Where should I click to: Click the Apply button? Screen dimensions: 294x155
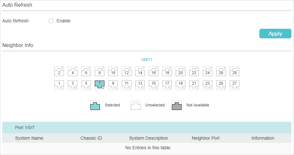coord(275,34)
